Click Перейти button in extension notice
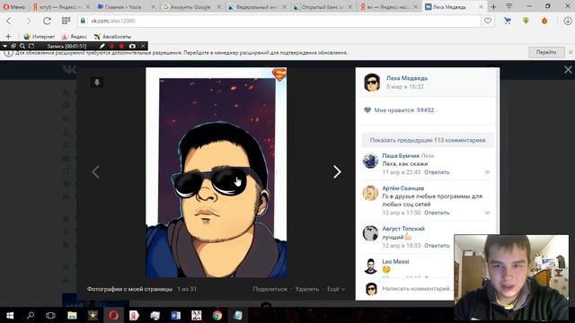Viewport: 575px width, 323px height. pyautogui.click(x=546, y=52)
